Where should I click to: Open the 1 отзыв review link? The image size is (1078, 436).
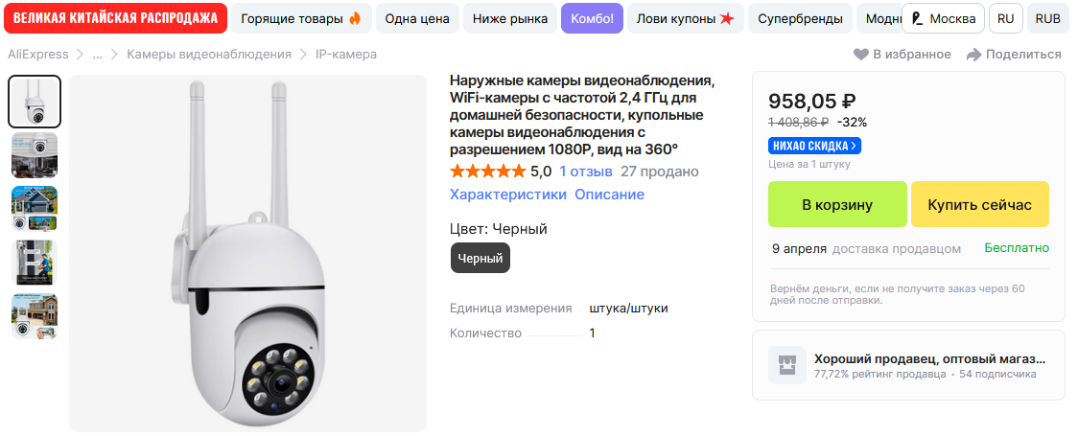click(x=586, y=172)
